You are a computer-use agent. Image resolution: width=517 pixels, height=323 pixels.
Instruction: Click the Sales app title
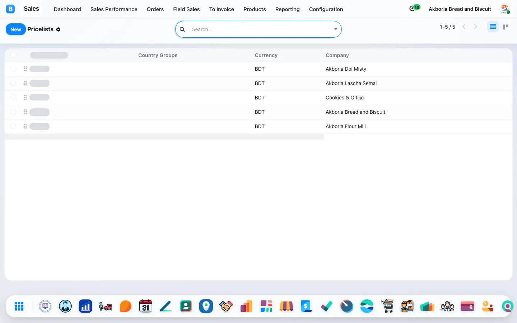[31, 9]
